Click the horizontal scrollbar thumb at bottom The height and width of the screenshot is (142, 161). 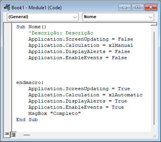tap(27, 135)
